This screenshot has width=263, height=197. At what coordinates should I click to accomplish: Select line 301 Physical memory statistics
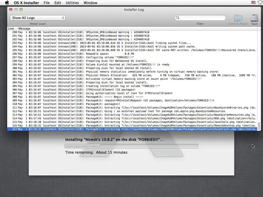pyautogui.click(x=132, y=72)
